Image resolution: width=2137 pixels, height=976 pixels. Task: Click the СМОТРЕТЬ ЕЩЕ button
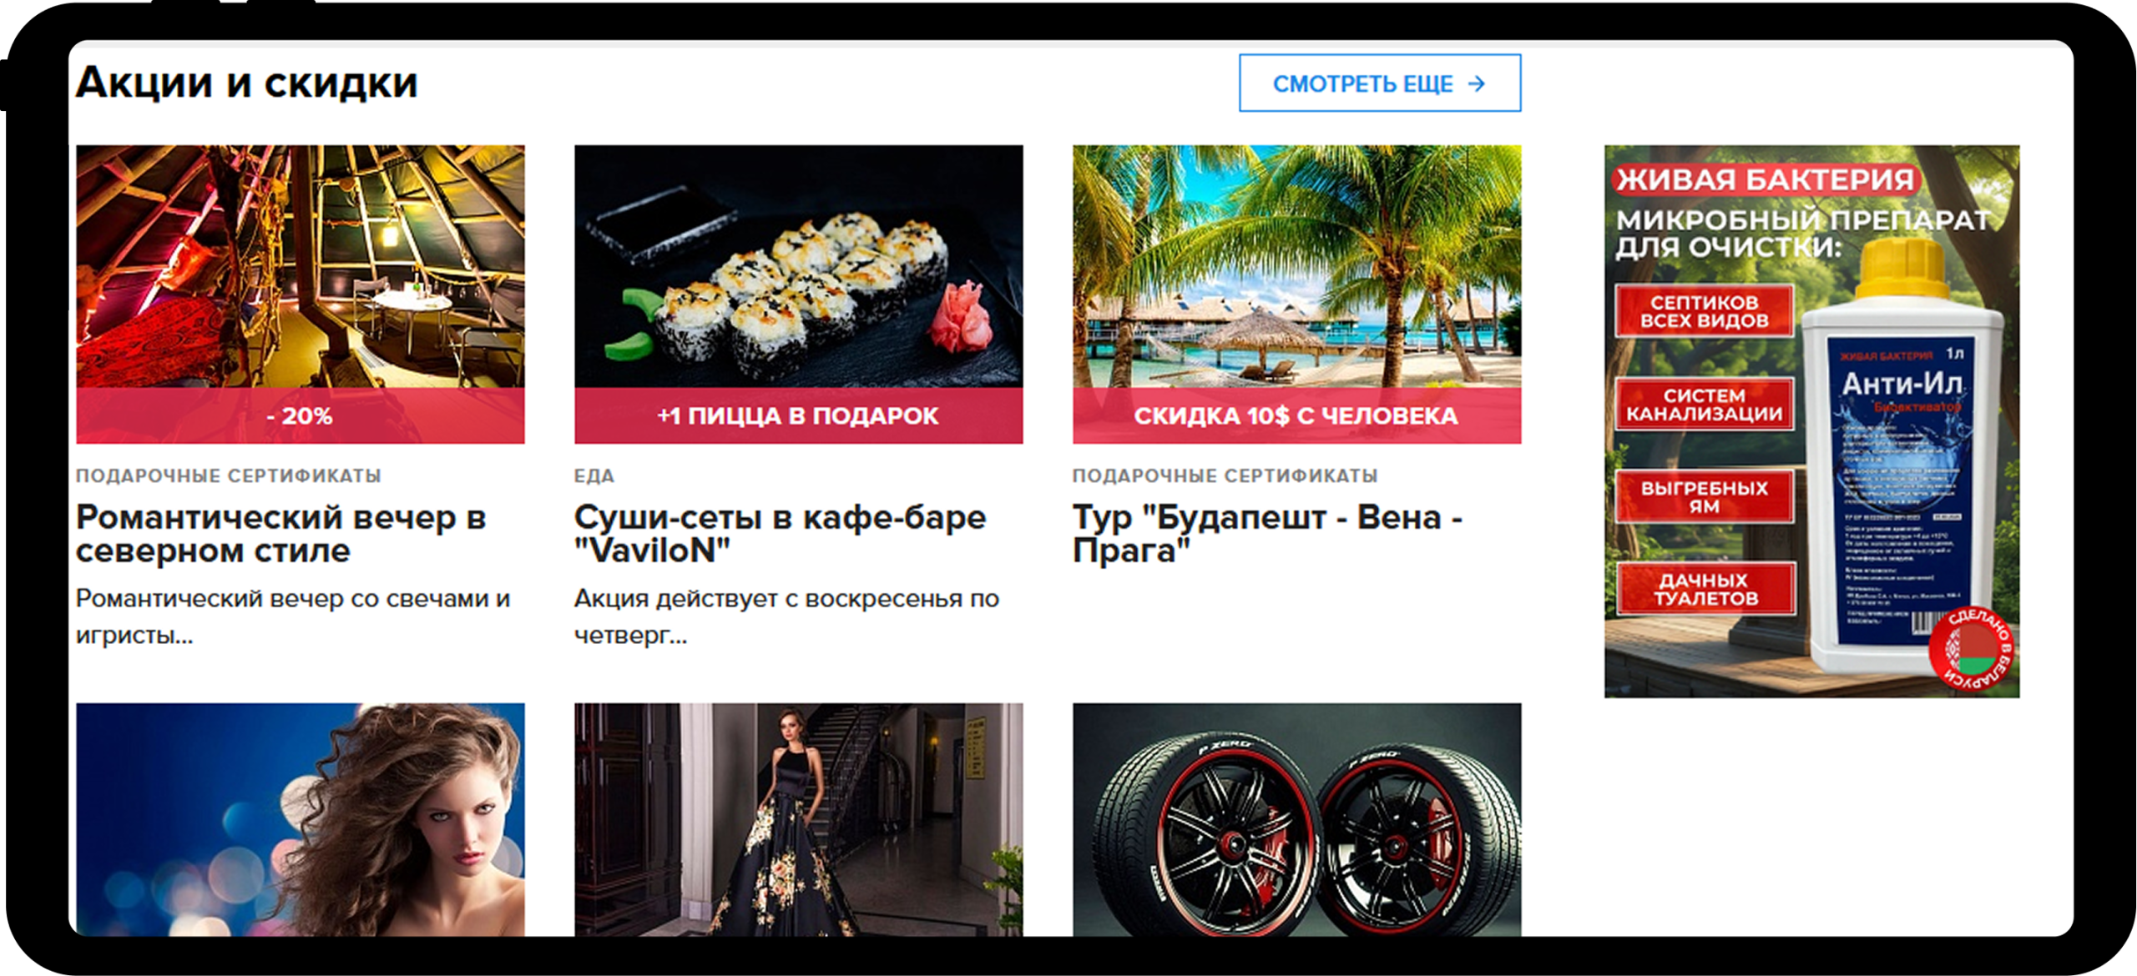1379,83
